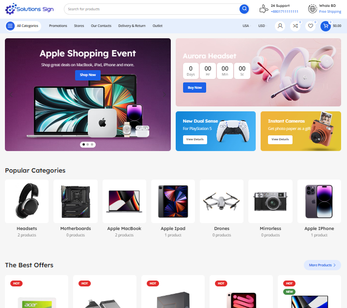Click the More Products link
347x308 pixels.
[x=322, y=265]
